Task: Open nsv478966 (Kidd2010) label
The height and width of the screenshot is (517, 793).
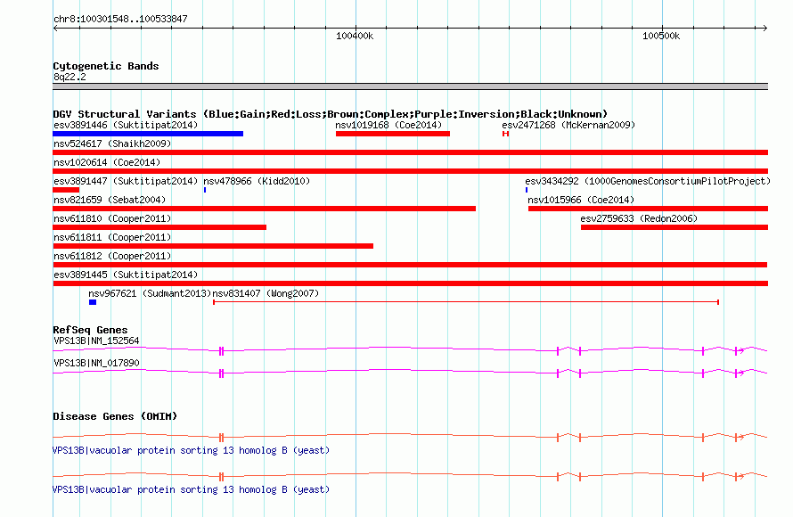Action: (257, 181)
